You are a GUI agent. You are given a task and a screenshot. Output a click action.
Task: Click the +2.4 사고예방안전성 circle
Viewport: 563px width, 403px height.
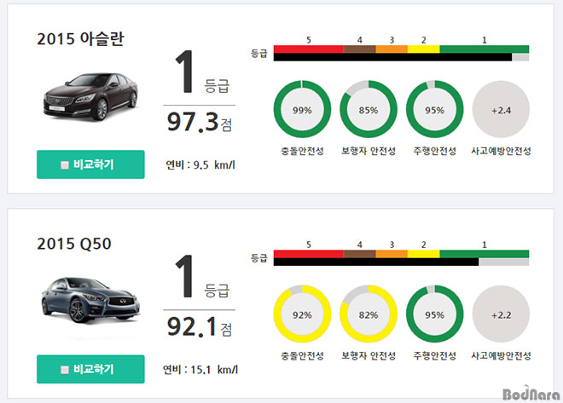(501, 109)
